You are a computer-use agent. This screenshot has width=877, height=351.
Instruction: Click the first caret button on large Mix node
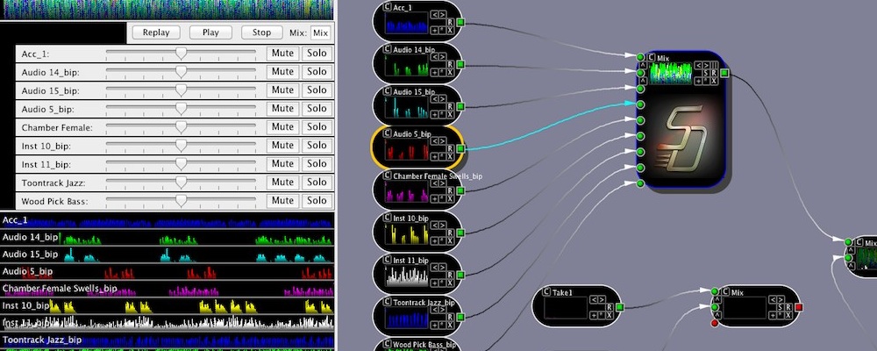642,65
